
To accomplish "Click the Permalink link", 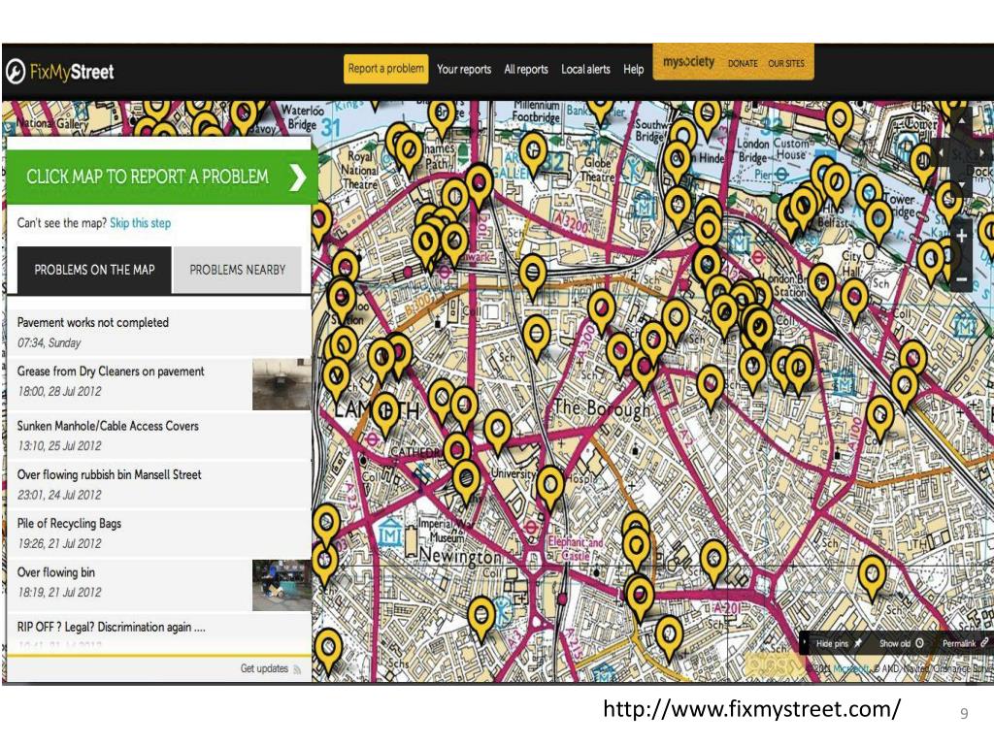I will pyautogui.click(x=966, y=643).
